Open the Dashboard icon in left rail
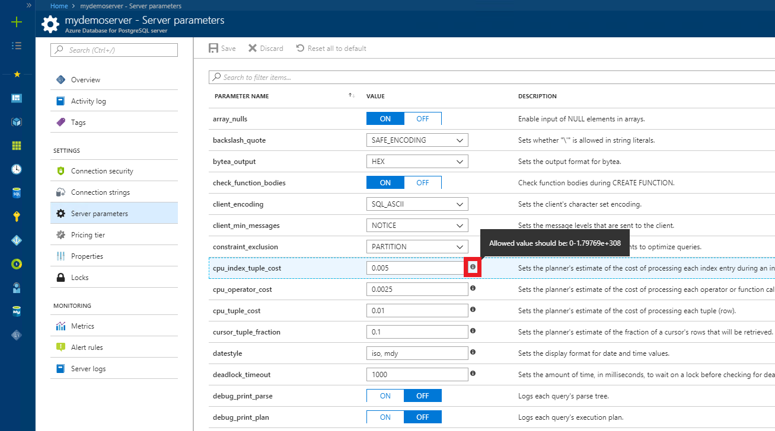Screen dimensions: 775x431 point(17,98)
